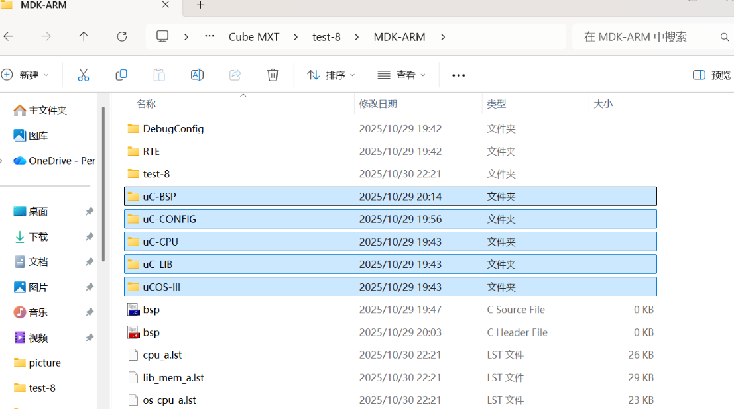Select the uC-CPU folder

tap(391, 242)
